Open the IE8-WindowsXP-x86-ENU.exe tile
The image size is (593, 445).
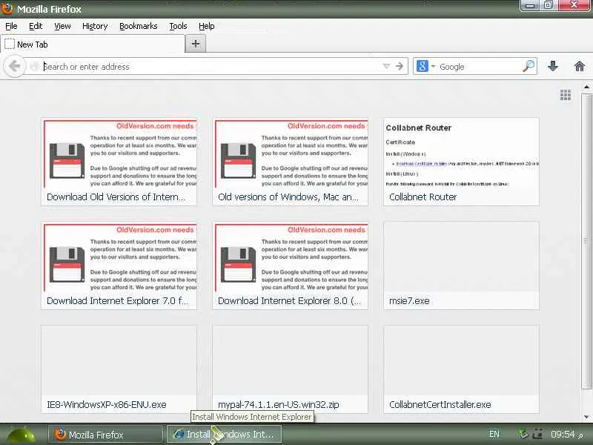point(119,369)
